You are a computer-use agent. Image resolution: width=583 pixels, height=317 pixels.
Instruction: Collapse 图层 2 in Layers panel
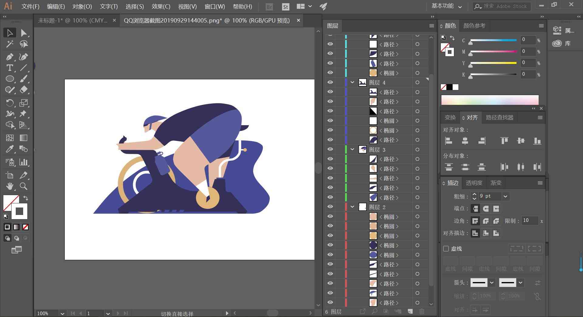[x=352, y=207]
